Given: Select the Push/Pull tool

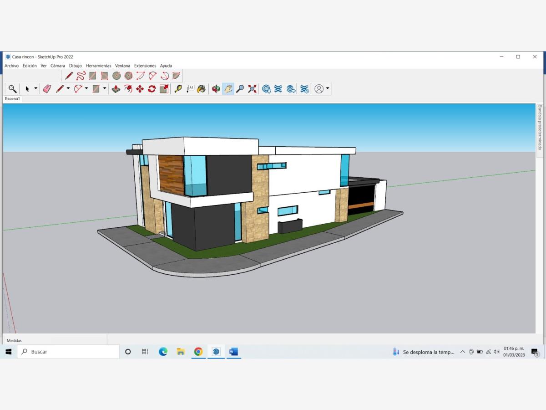Looking at the screenshot, I should tap(116, 89).
